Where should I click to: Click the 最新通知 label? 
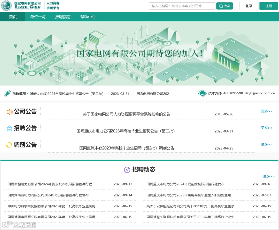pos(19,93)
